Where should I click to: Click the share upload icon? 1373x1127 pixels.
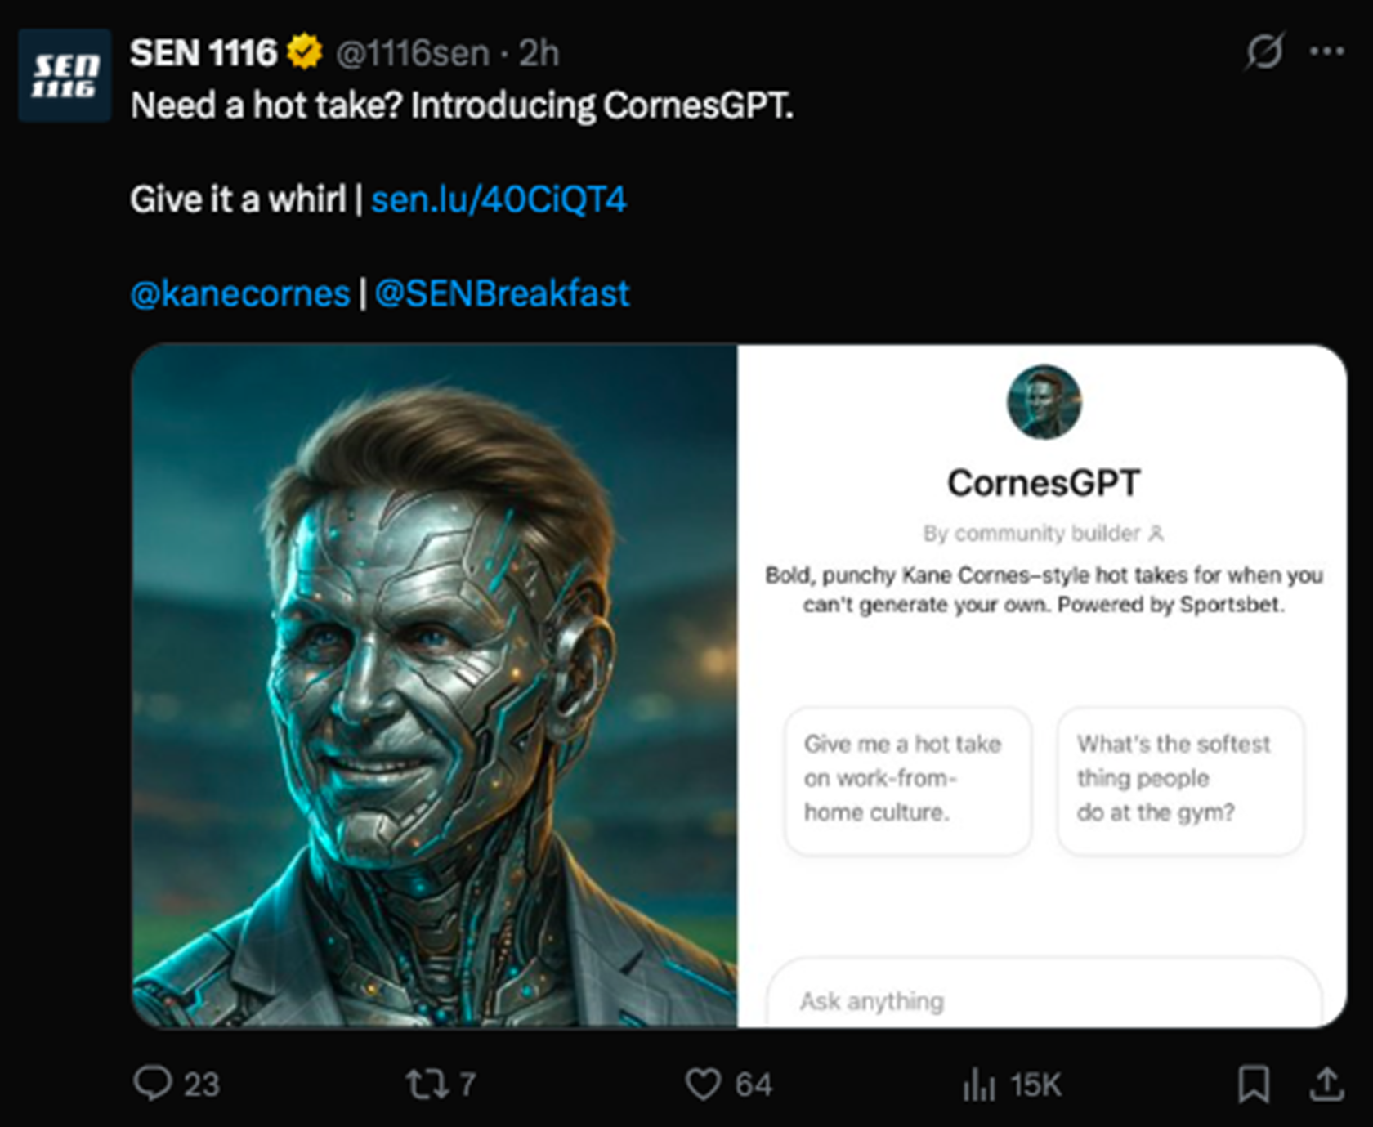click(x=1326, y=1085)
